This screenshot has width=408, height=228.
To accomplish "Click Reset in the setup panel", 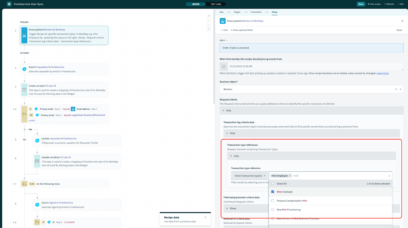I will pyautogui.click(x=399, y=30).
